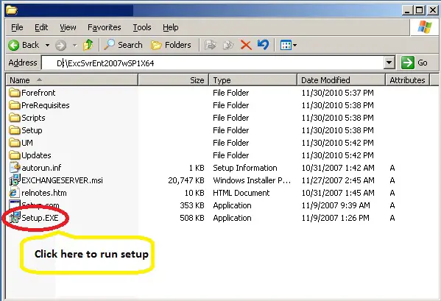Open the Favorites menu

coord(105,27)
